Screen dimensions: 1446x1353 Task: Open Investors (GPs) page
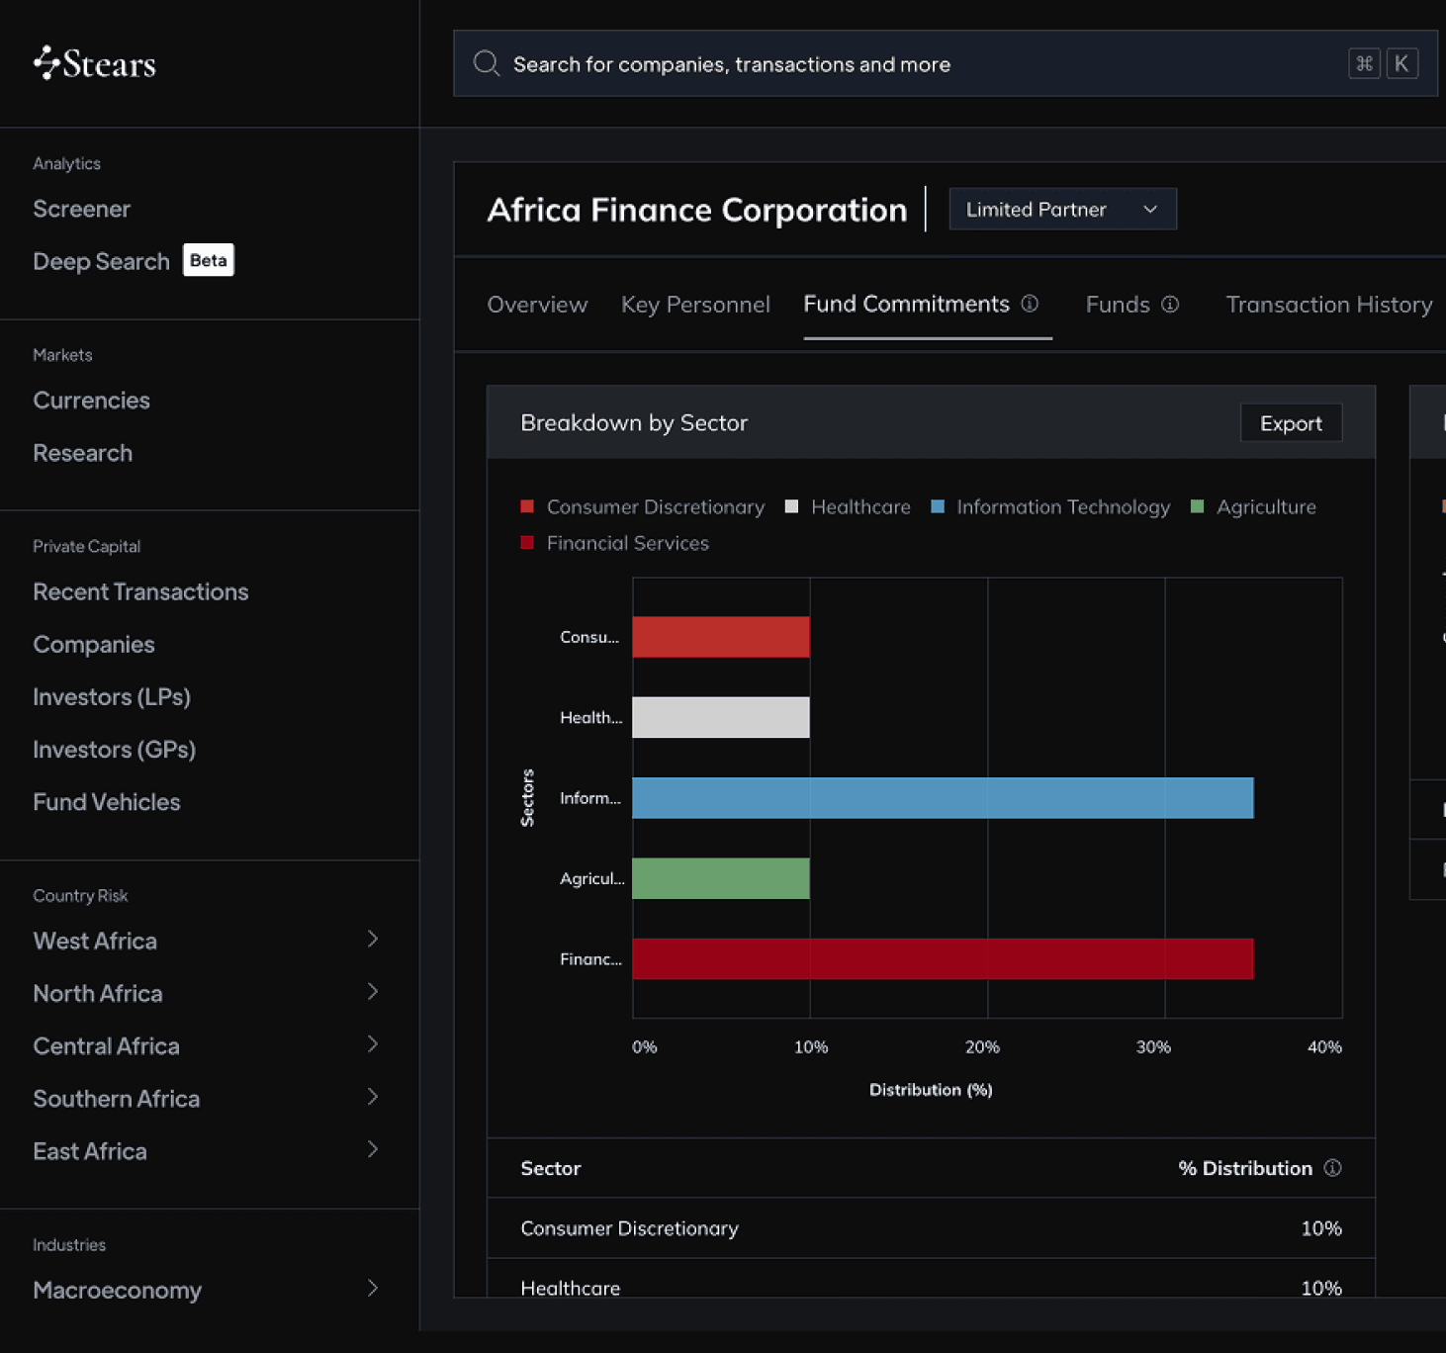[115, 749]
